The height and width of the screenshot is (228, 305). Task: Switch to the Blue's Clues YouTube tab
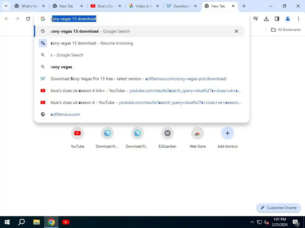coord(106,6)
